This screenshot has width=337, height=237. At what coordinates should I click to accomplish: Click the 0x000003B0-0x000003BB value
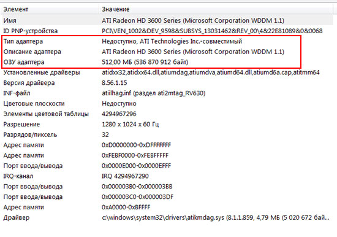[137, 187]
